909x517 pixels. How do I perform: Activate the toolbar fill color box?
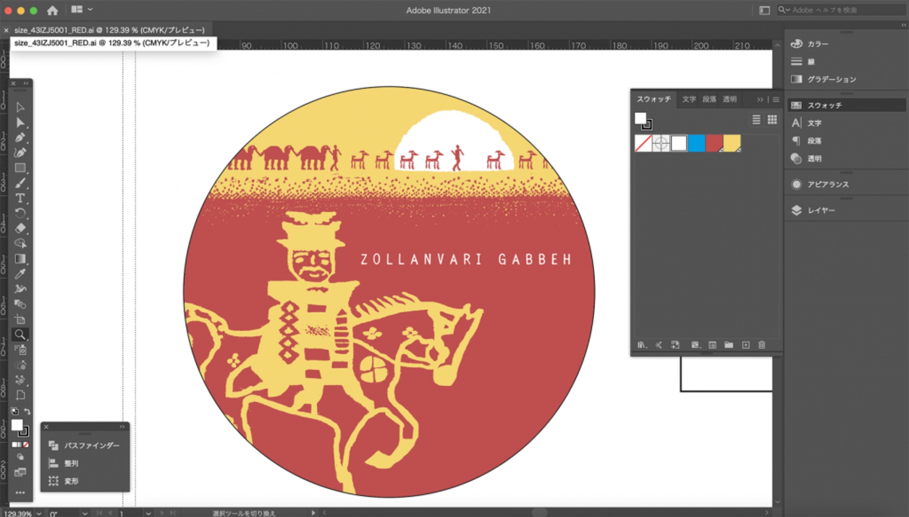click(x=17, y=425)
